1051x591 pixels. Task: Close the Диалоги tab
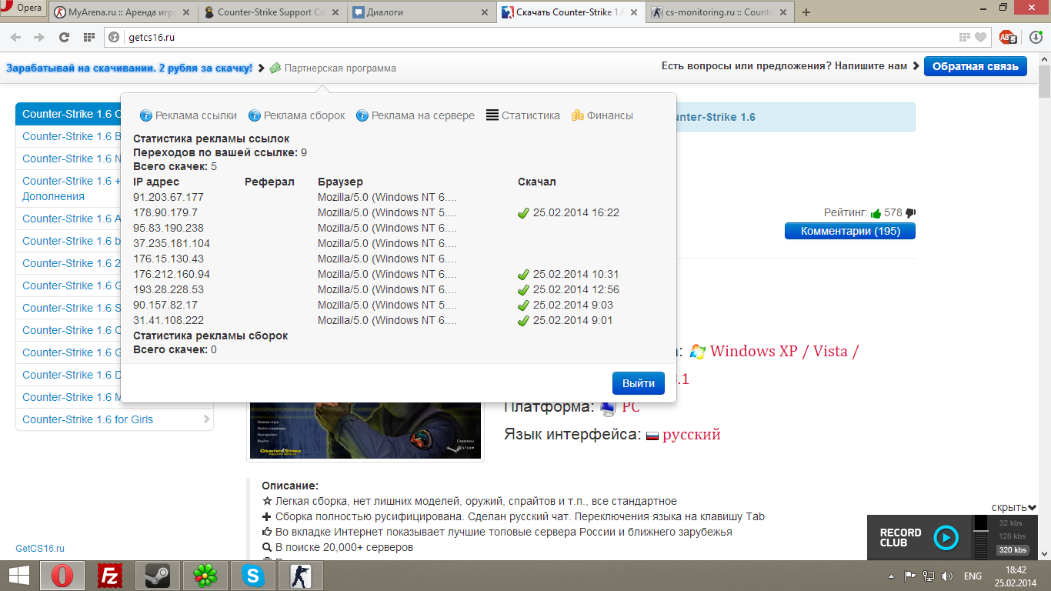click(484, 12)
